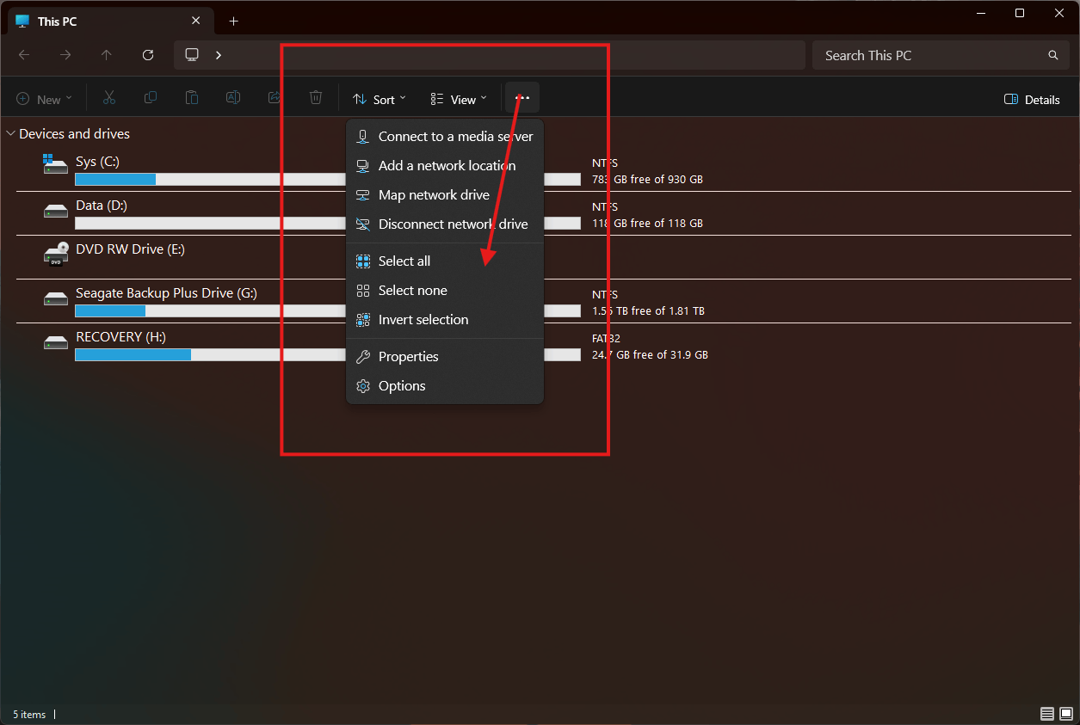
Task: Toggle the Details pane
Action: click(x=1032, y=100)
